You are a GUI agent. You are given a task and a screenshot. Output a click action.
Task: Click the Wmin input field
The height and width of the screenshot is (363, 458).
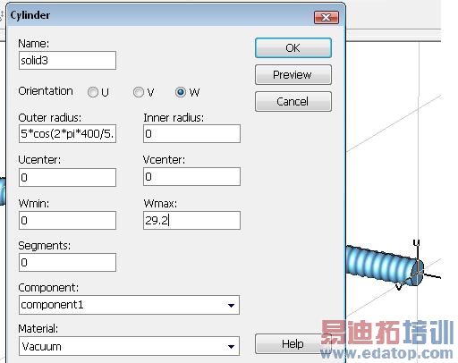point(67,221)
